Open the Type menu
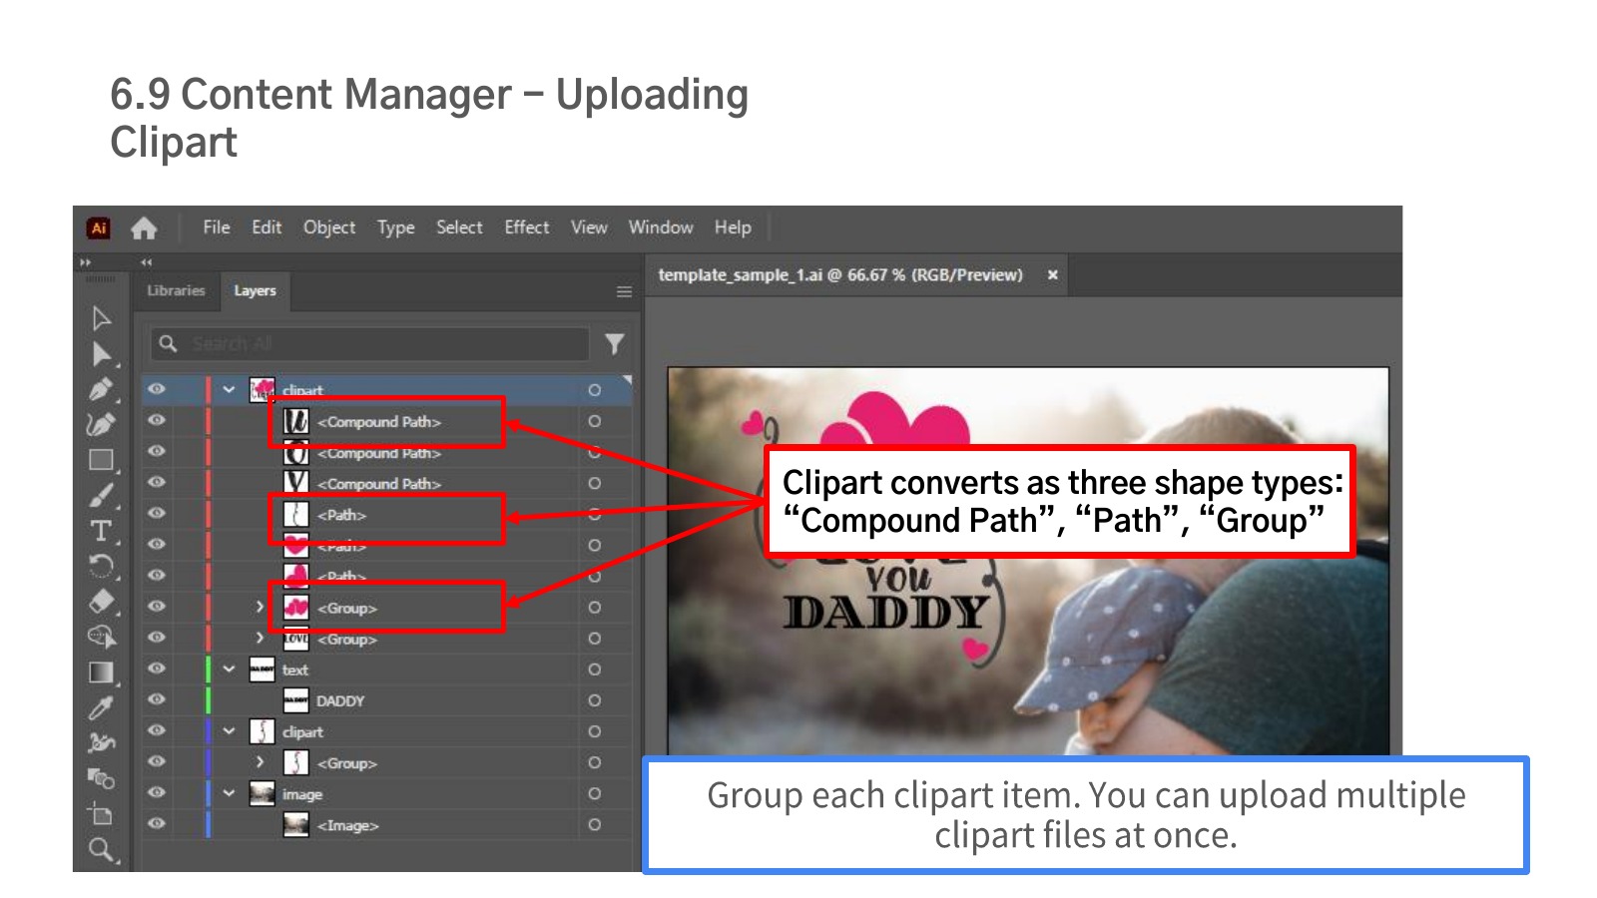This screenshot has width=1597, height=898. click(396, 227)
